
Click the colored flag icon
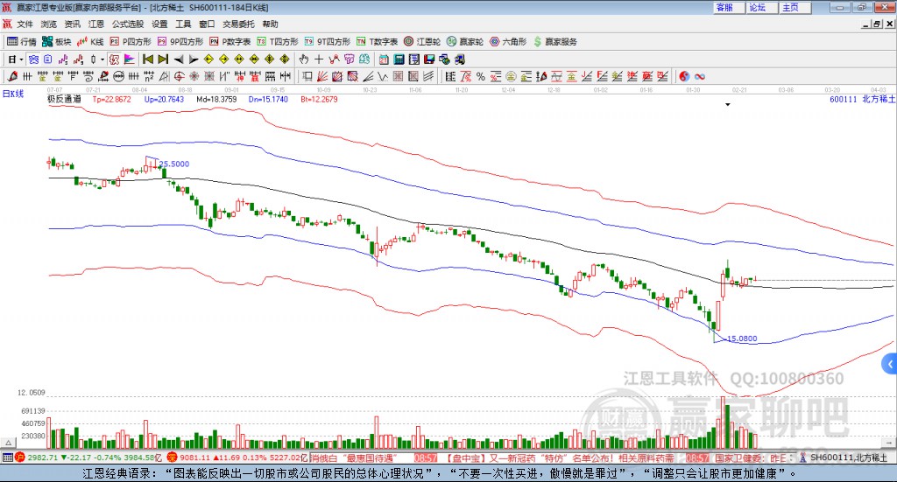[x=130, y=59]
